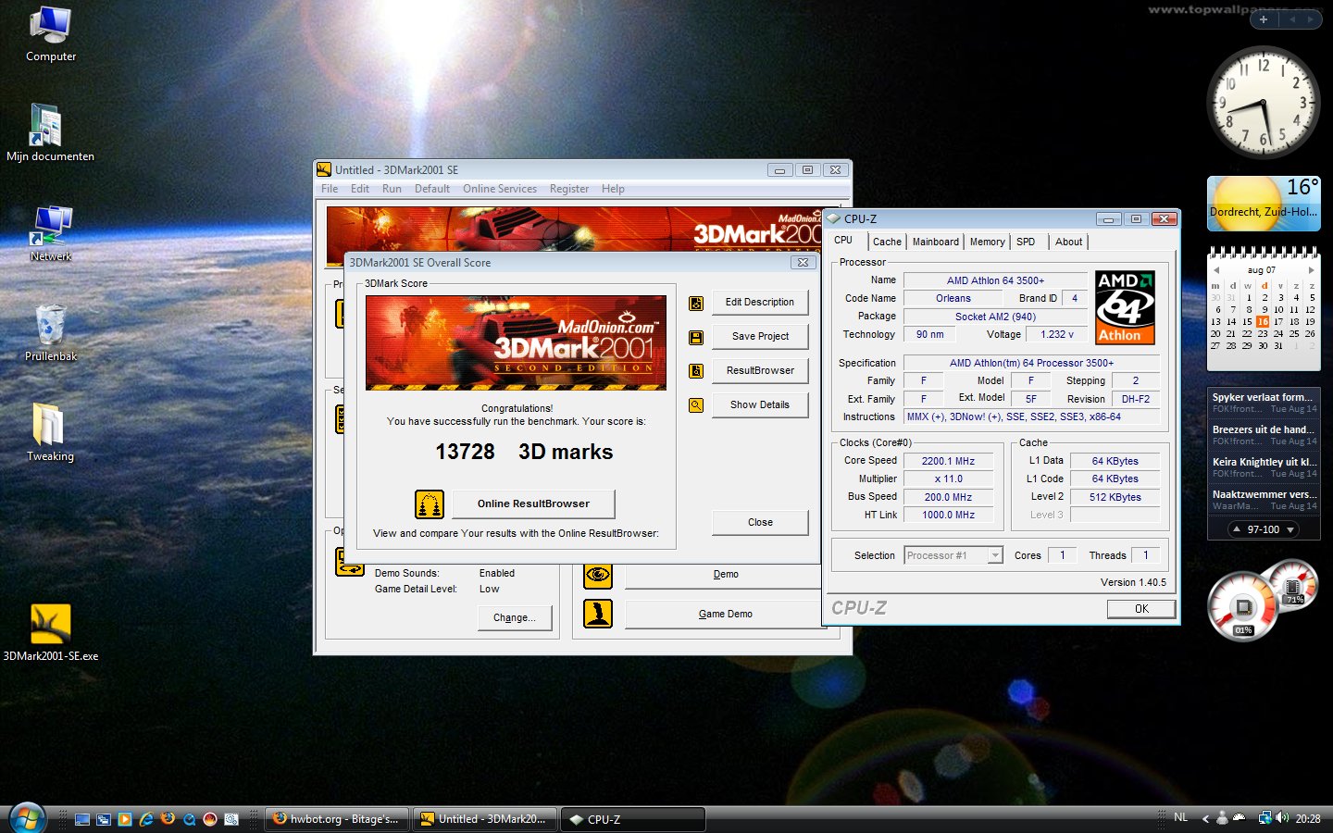Click the Edit Description button
The height and width of the screenshot is (833, 1333).
(760, 303)
